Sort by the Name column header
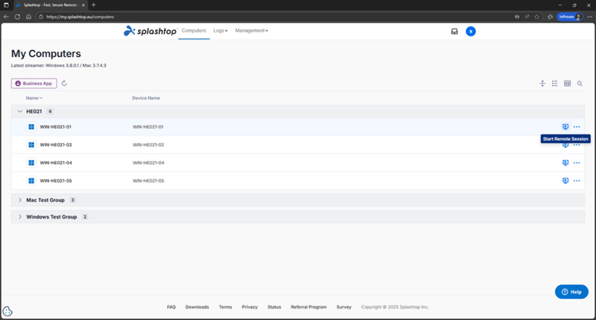Image resolution: width=596 pixels, height=320 pixels. click(x=34, y=98)
